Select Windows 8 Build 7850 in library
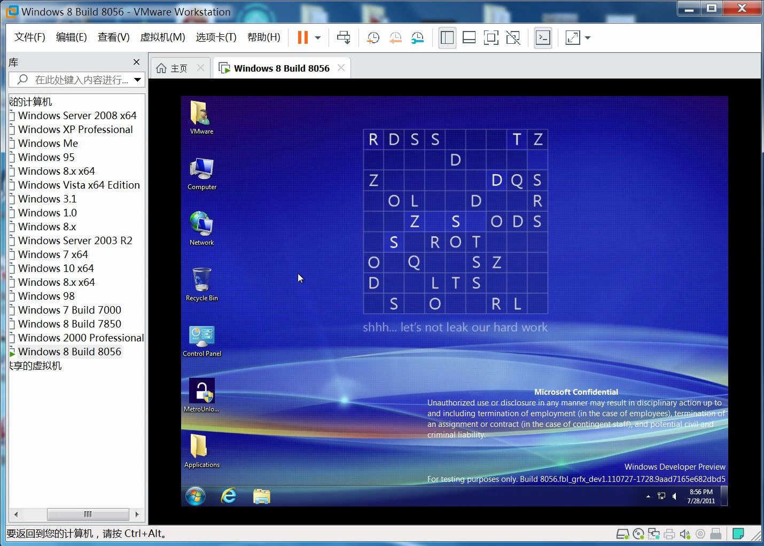764x546 pixels. click(x=69, y=324)
